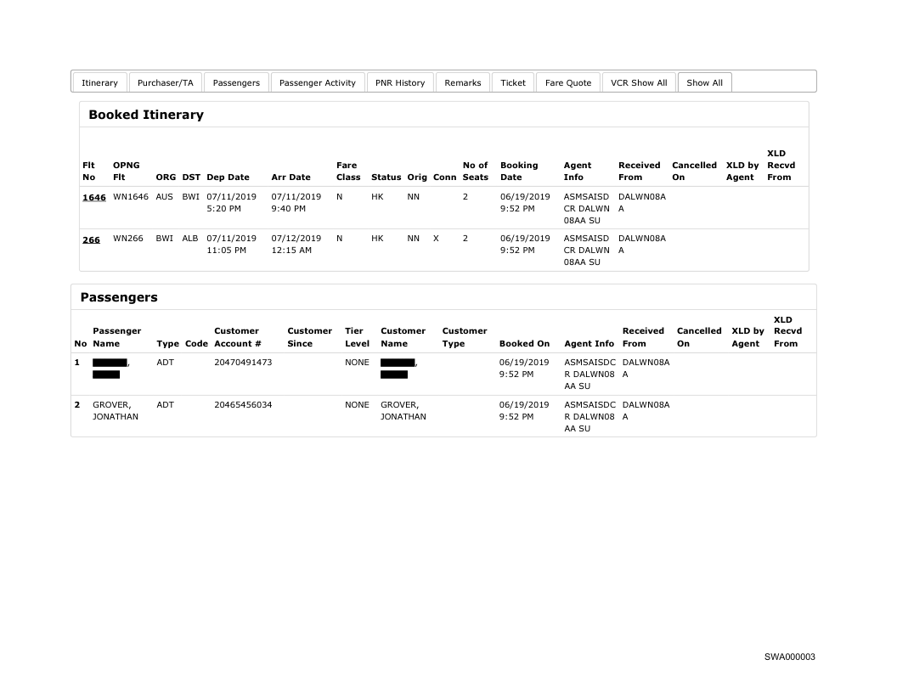897x693 pixels.
Task: Select the Show All tab
Action: point(704,82)
